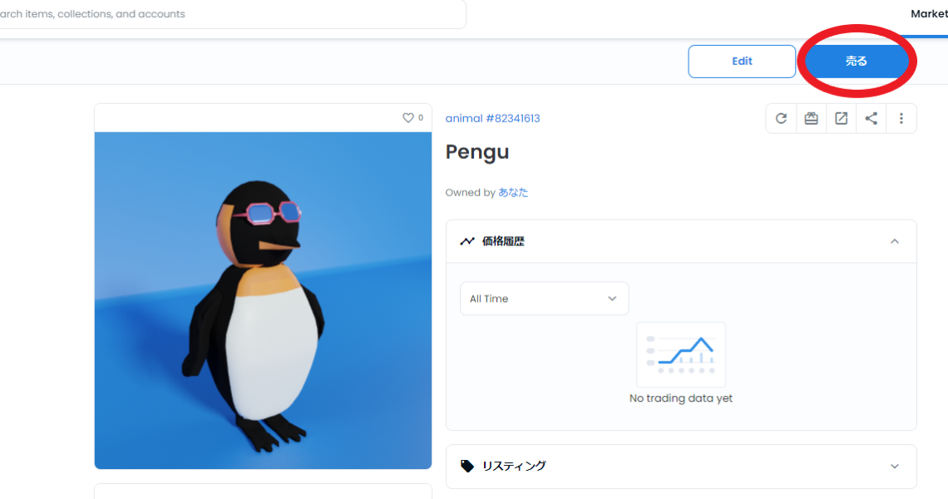
Task: Open the Marketplace navigation tab
Action: (x=929, y=14)
